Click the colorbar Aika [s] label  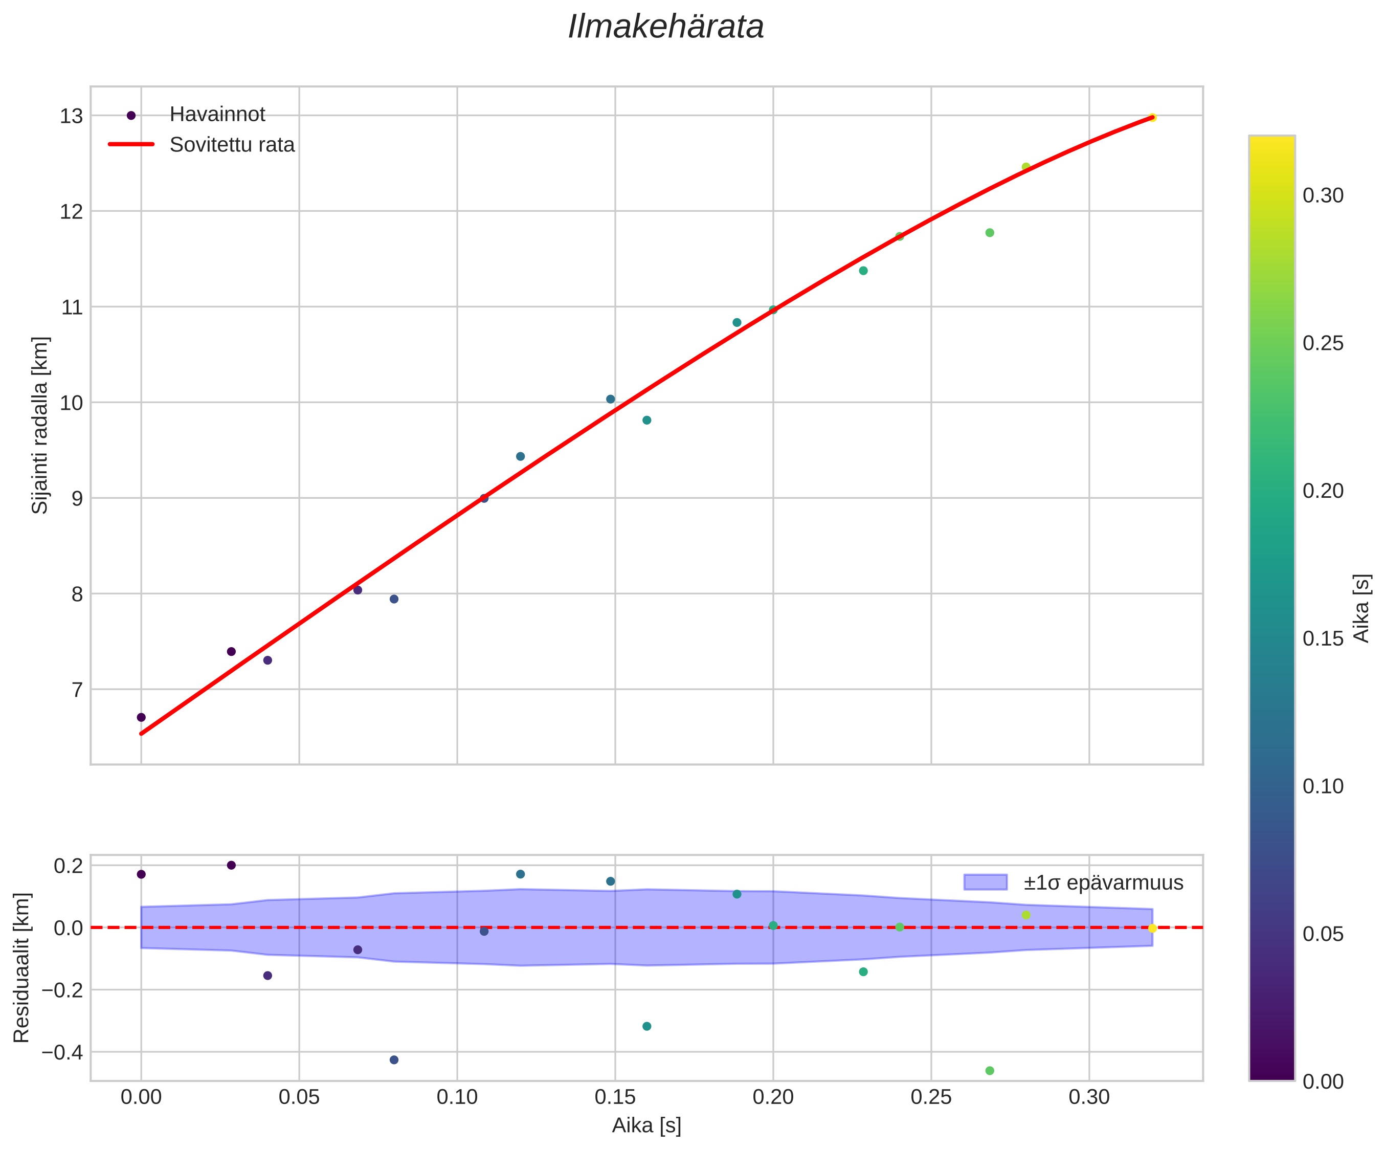(1362, 608)
